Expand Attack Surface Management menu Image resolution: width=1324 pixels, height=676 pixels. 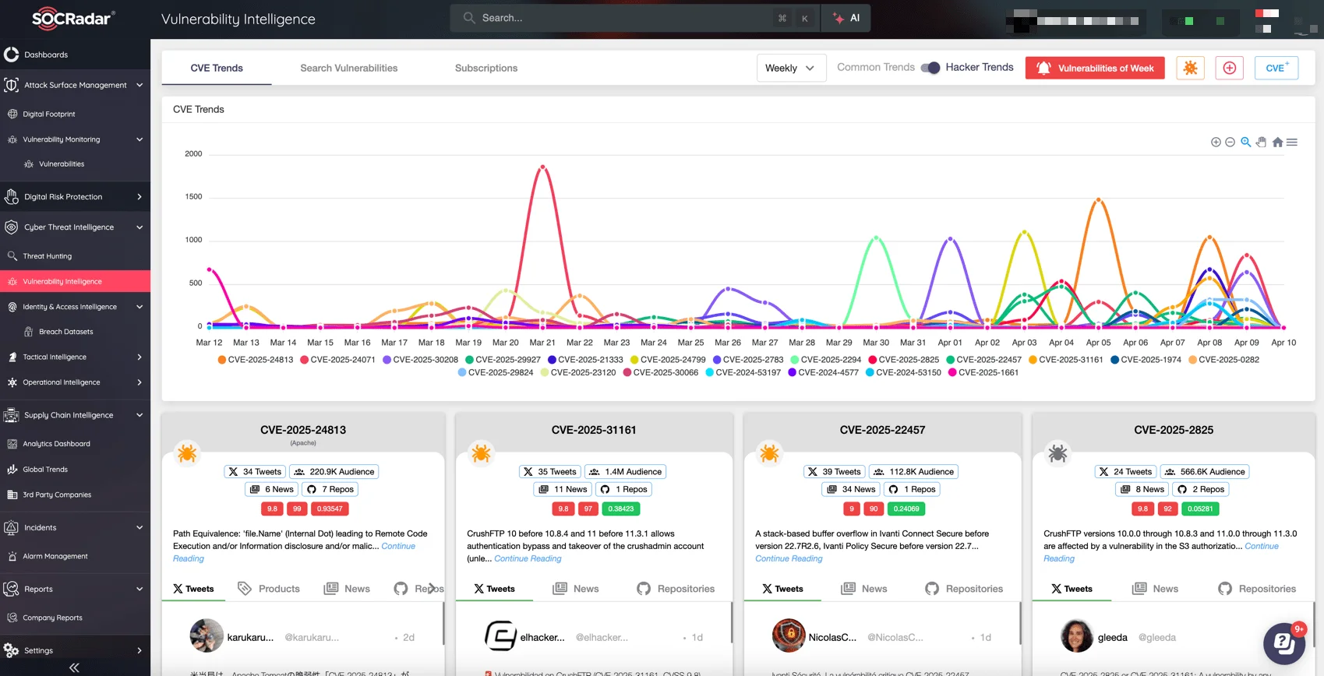click(x=75, y=85)
